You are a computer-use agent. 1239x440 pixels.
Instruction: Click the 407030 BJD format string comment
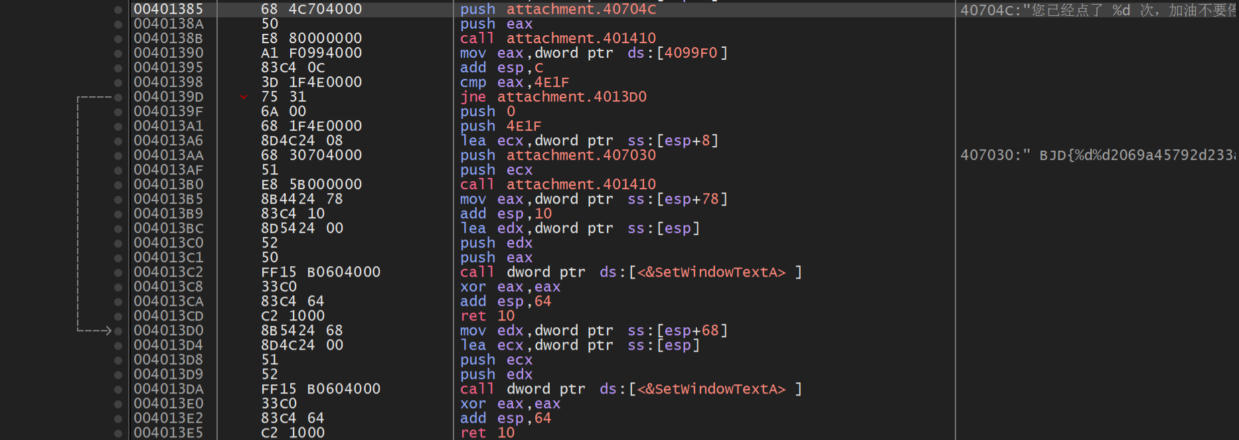pos(1097,155)
